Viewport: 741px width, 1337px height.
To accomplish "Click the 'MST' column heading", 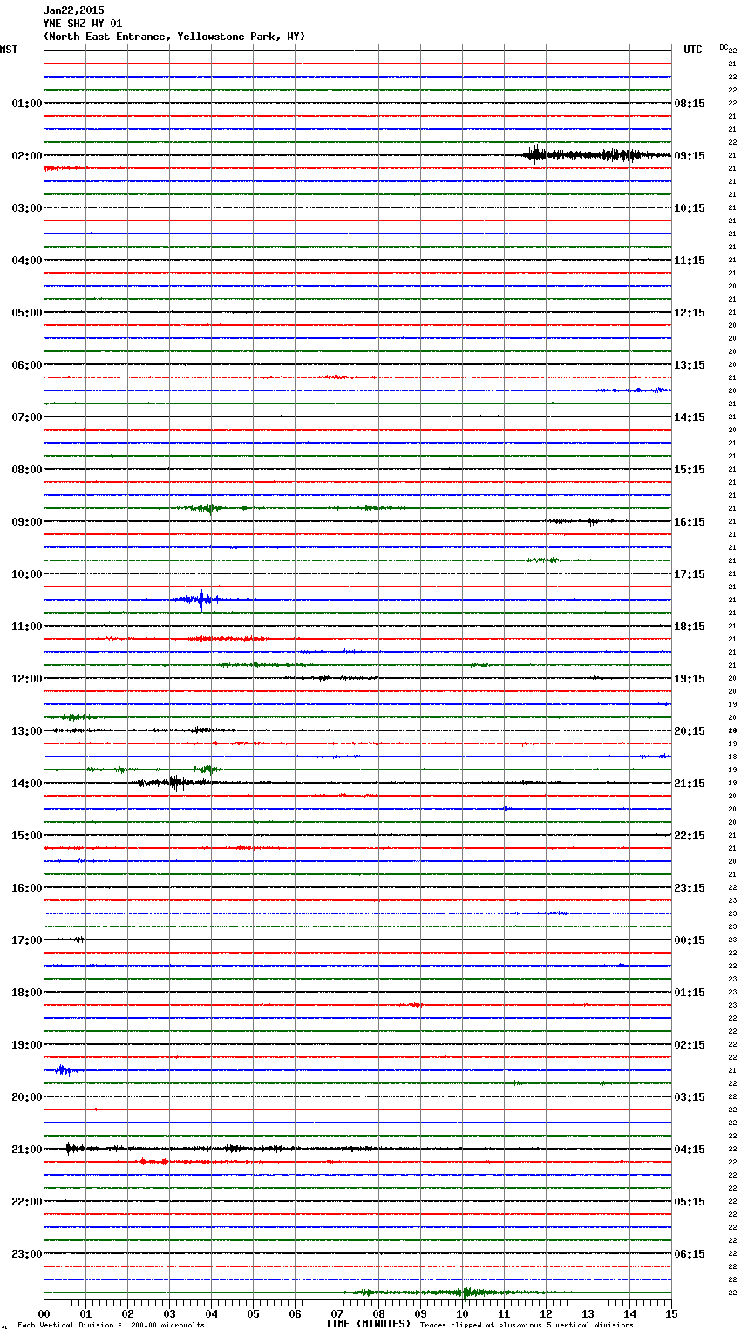I will pos(9,50).
